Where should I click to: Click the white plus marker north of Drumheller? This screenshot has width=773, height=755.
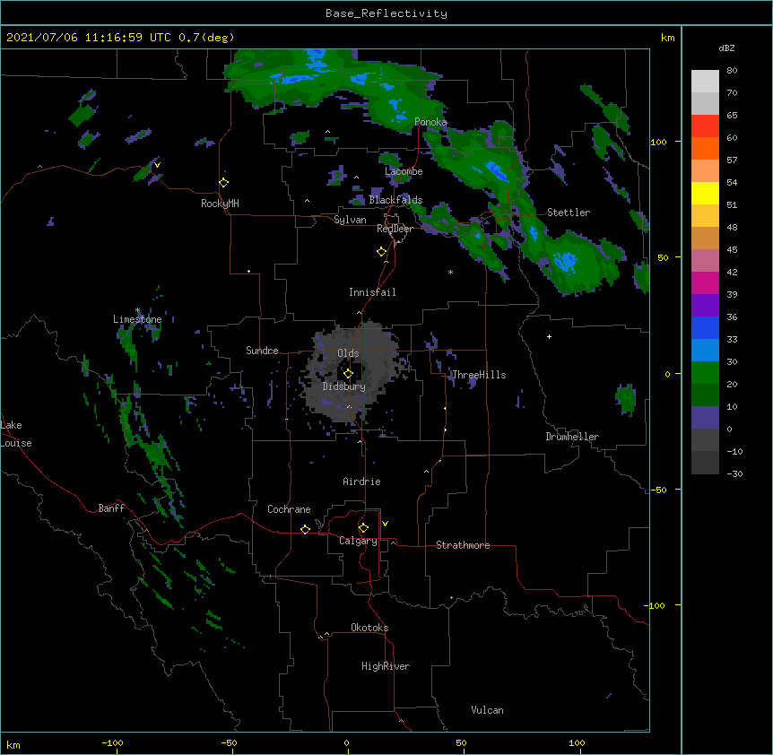coord(549,336)
